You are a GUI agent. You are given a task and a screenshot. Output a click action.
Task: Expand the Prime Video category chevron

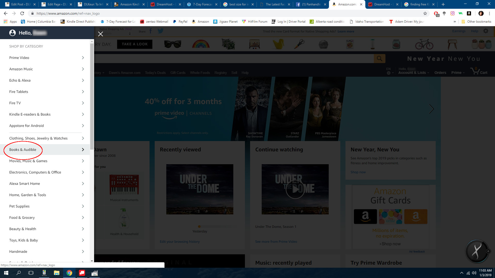[x=83, y=58]
